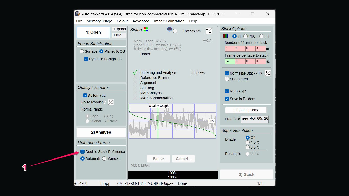This screenshot has height=196, width=349.
Task: Click second Frame percentage to stack field
Action: point(240,61)
